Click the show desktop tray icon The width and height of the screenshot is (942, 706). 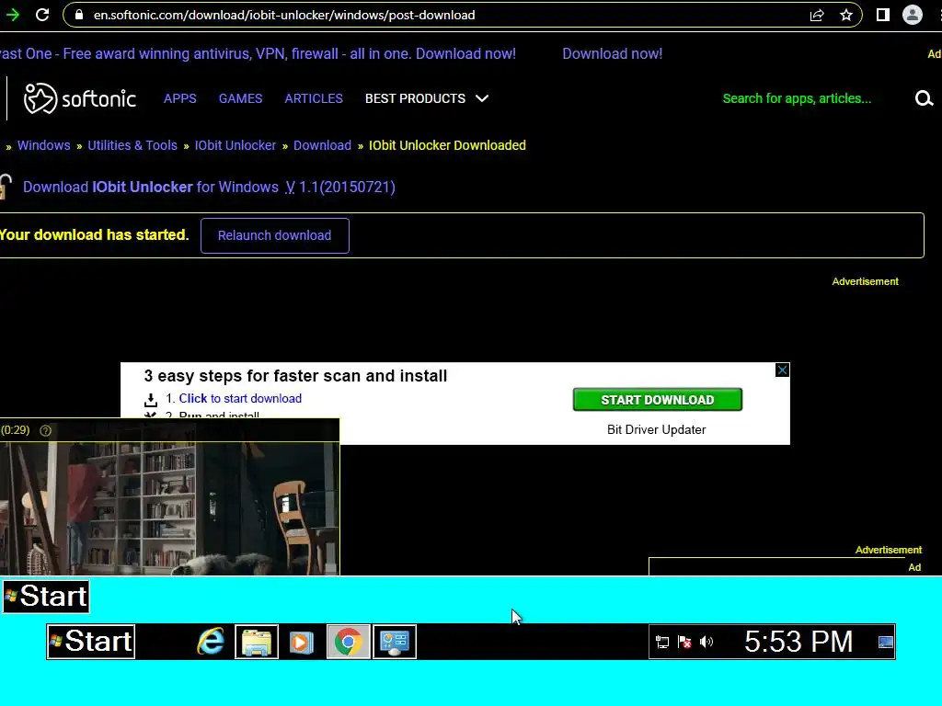(x=886, y=642)
